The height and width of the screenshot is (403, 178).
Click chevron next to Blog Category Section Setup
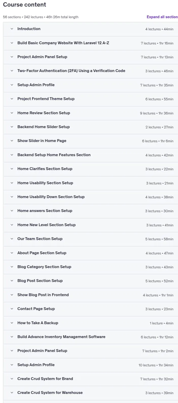click(x=12, y=267)
